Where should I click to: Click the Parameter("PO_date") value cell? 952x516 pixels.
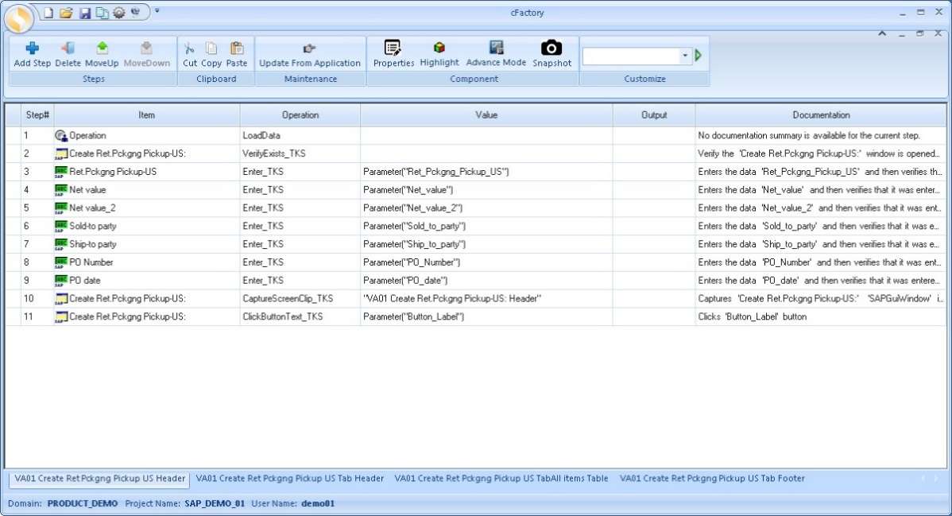point(486,281)
